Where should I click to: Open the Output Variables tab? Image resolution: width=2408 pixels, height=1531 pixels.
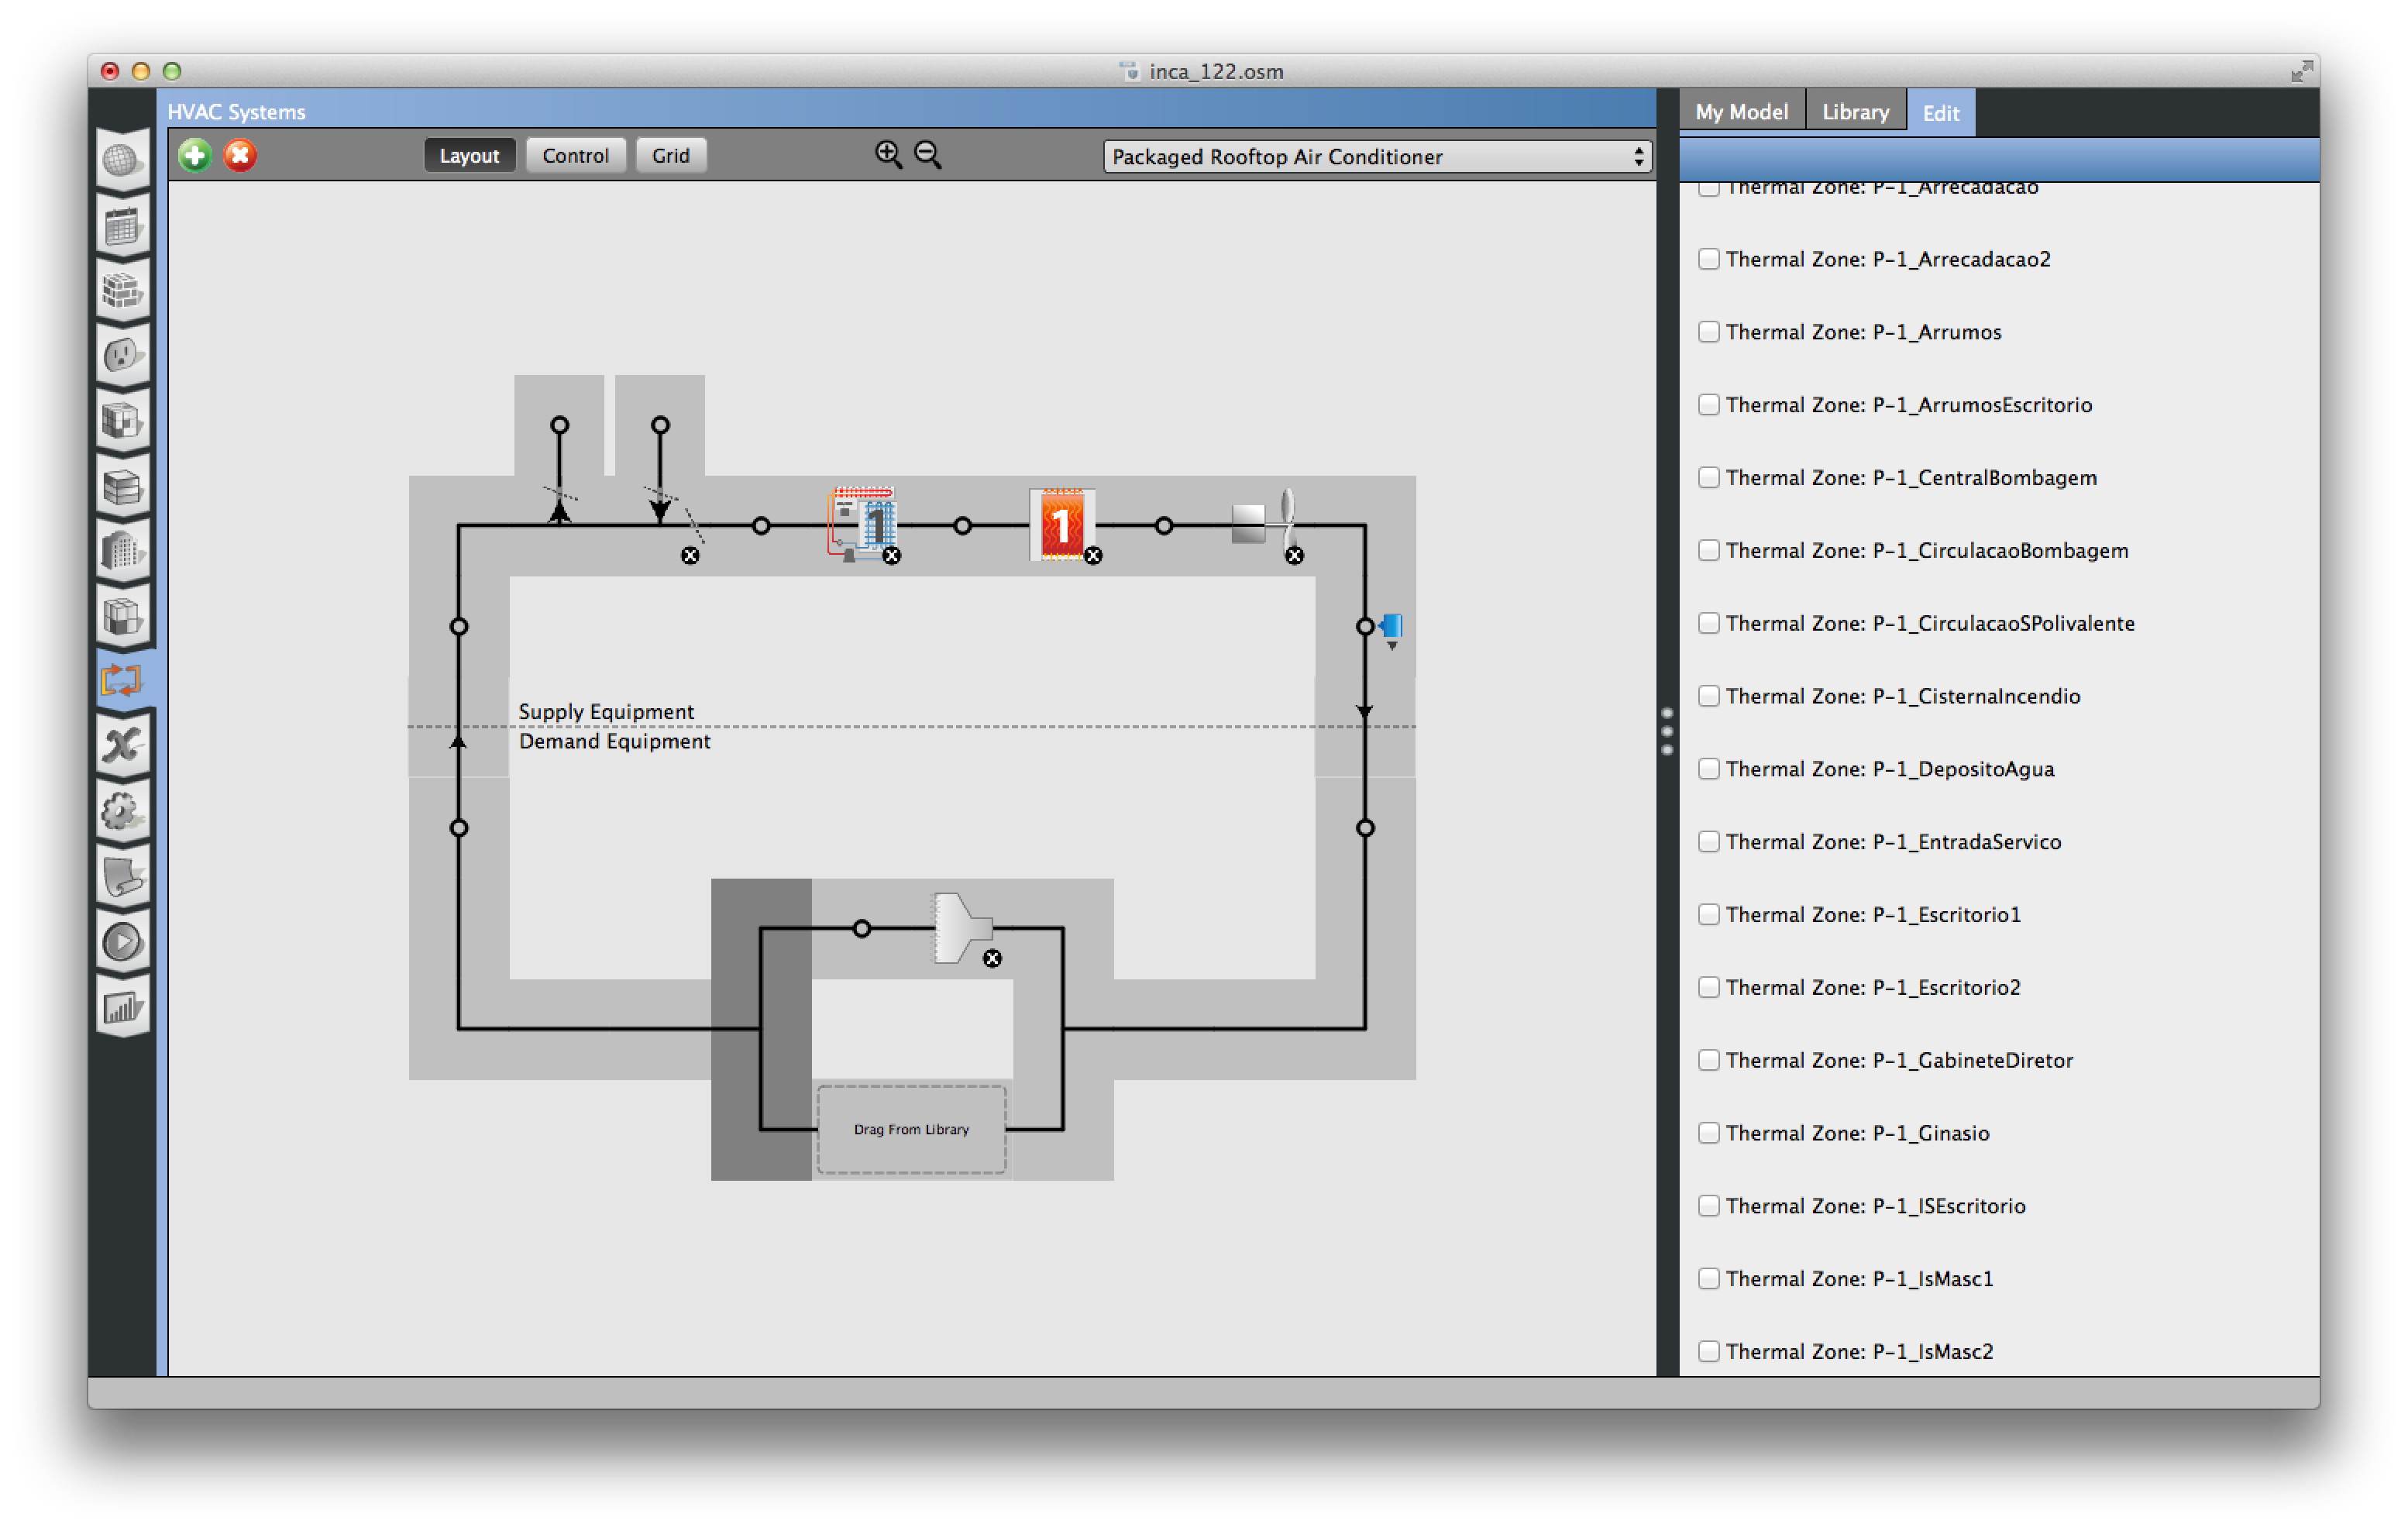pyautogui.click(x=122, y=746)
